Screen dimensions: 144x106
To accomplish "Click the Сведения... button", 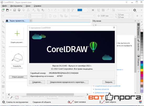I will coord(37,82).
